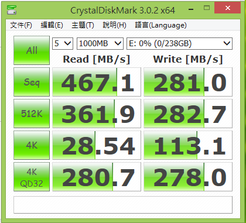Select the Seq read result 467.1
The width and height of the screenshot is (246, 223).
(97, 82)
